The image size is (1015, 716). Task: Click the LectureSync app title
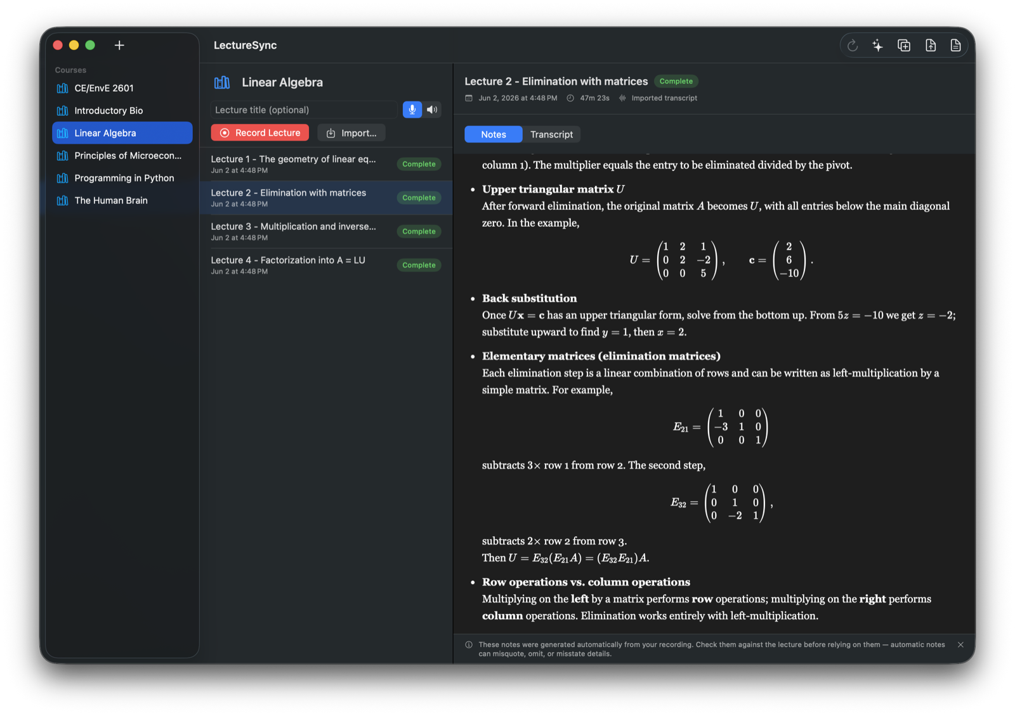(x=246, y=45)
